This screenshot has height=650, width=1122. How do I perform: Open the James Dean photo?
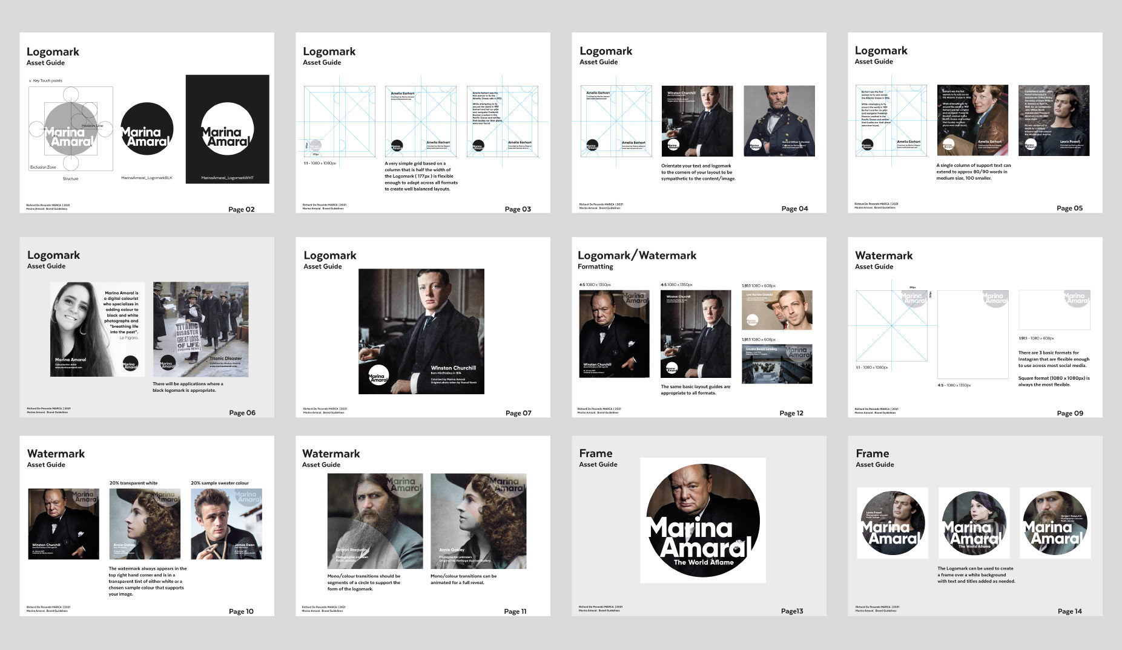(x=226, y=524)
